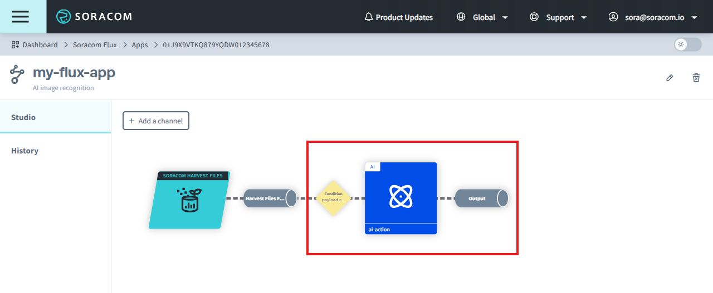Viewport: 713px width, 293px height.
Task: Edit app name with pencil icon
Action: coord(670,78)
